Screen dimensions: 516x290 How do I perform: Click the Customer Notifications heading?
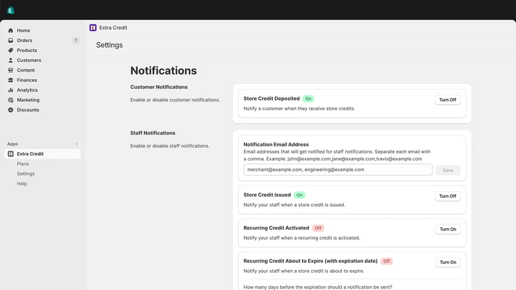point(159,87)
